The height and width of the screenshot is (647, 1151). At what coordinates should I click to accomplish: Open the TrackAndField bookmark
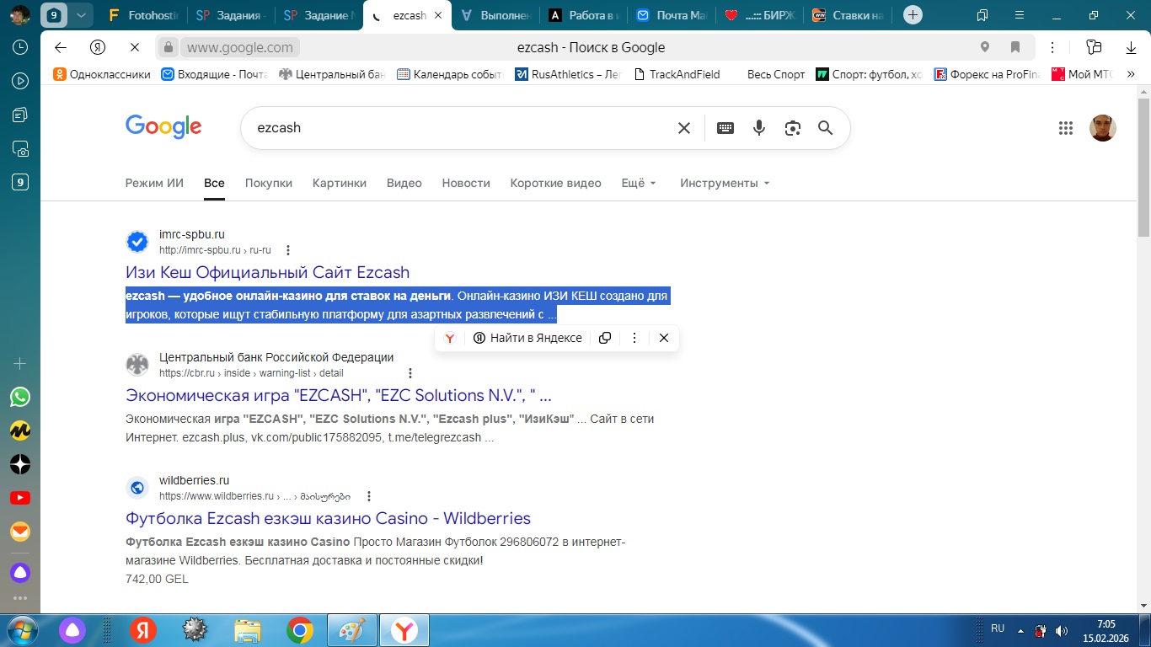click(677, 74)
